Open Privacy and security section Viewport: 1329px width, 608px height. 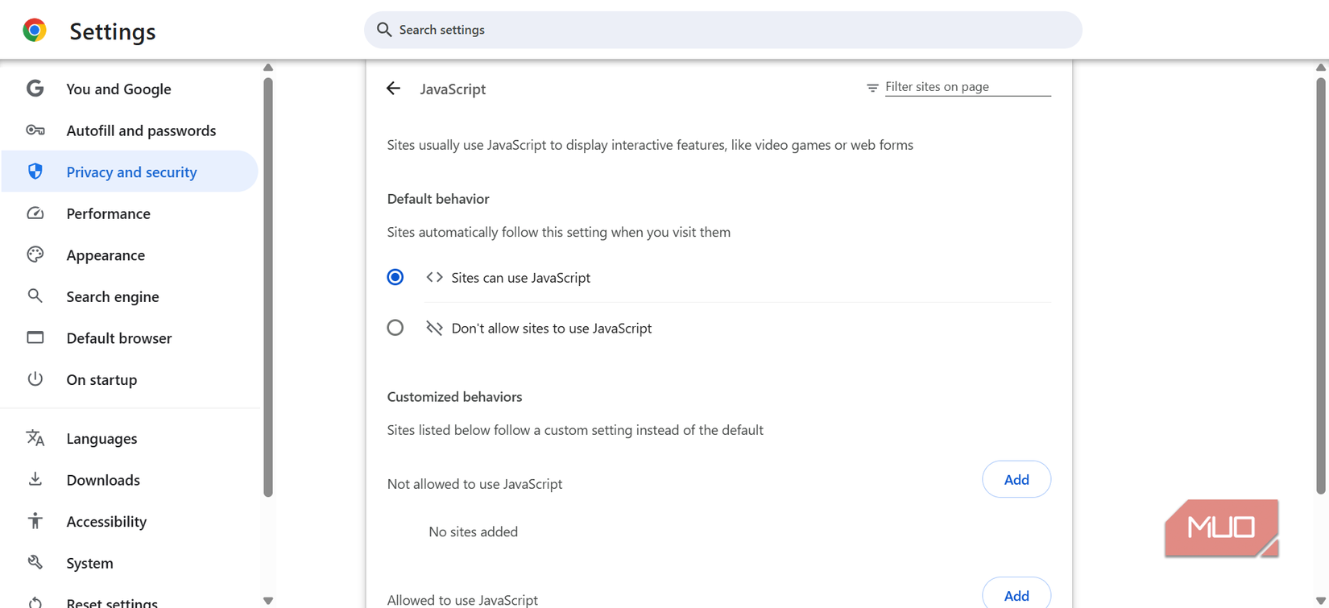(x=130, y=172)
